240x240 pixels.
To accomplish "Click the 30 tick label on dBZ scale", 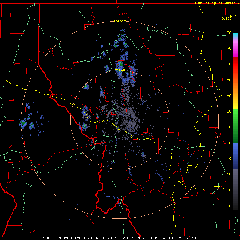I will coord(229,111).
